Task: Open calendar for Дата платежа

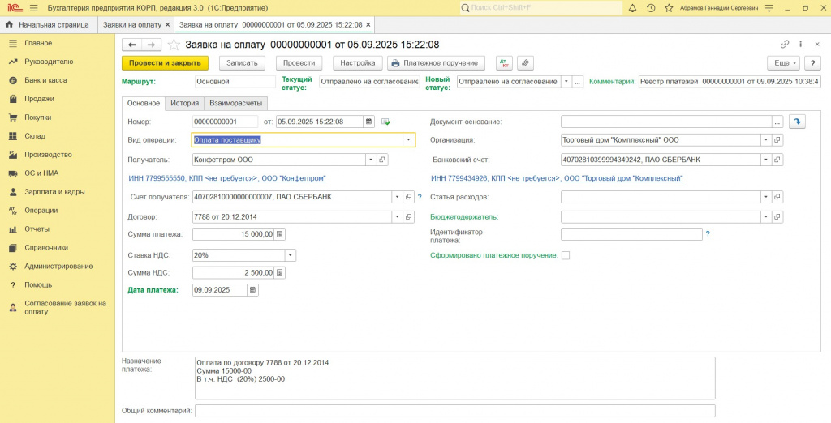Action: click(253, 290)
